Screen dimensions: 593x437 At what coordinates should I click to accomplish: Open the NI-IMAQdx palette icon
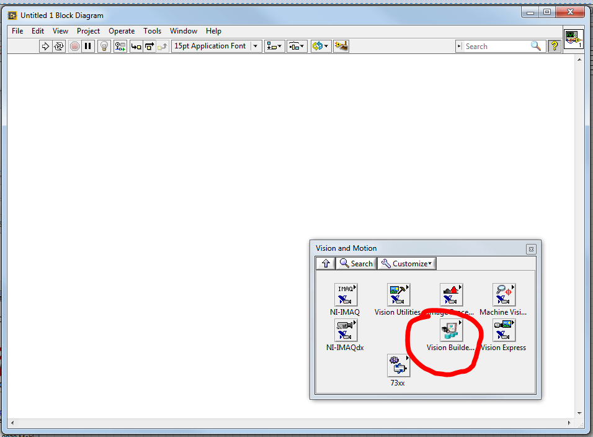[345, 330]
